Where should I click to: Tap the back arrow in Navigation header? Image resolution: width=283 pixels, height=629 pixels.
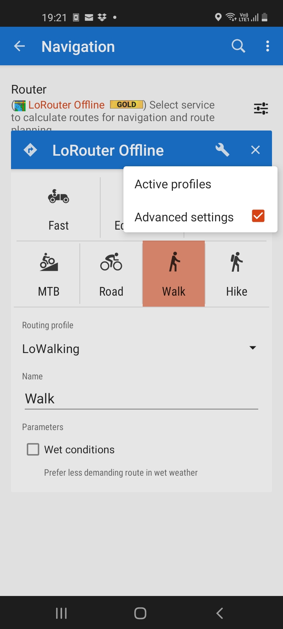[20, 46]
